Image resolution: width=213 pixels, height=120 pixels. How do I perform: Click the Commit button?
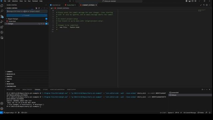pyautogui.click(x=26, y=15)
